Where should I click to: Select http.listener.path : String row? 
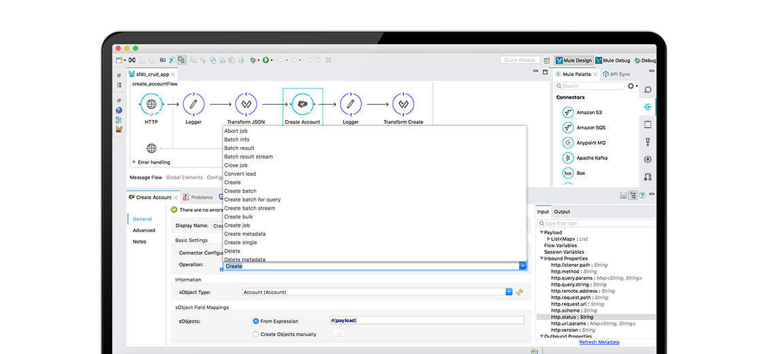[x=578, y=265]
